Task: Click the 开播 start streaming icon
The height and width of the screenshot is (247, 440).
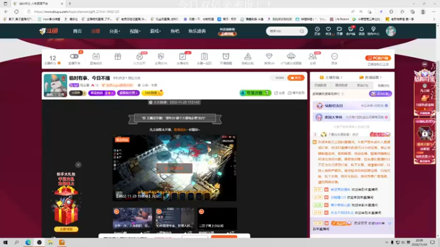Action: pyautogui.click(x=339, y=31)
